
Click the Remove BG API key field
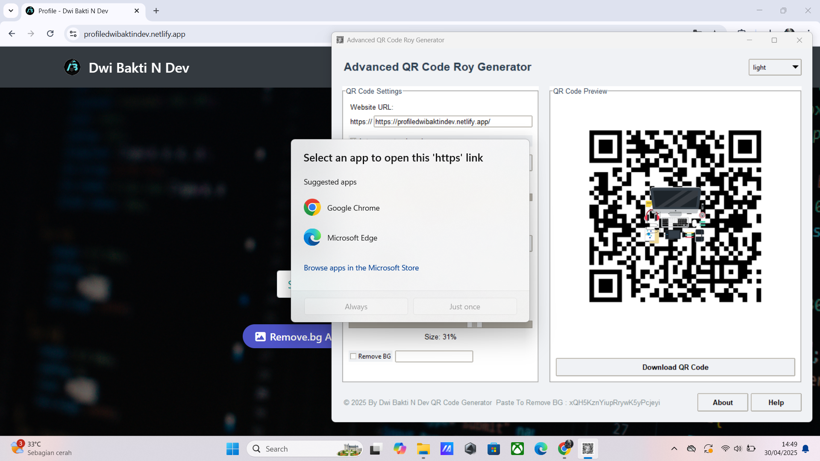[x=434, y=356]
